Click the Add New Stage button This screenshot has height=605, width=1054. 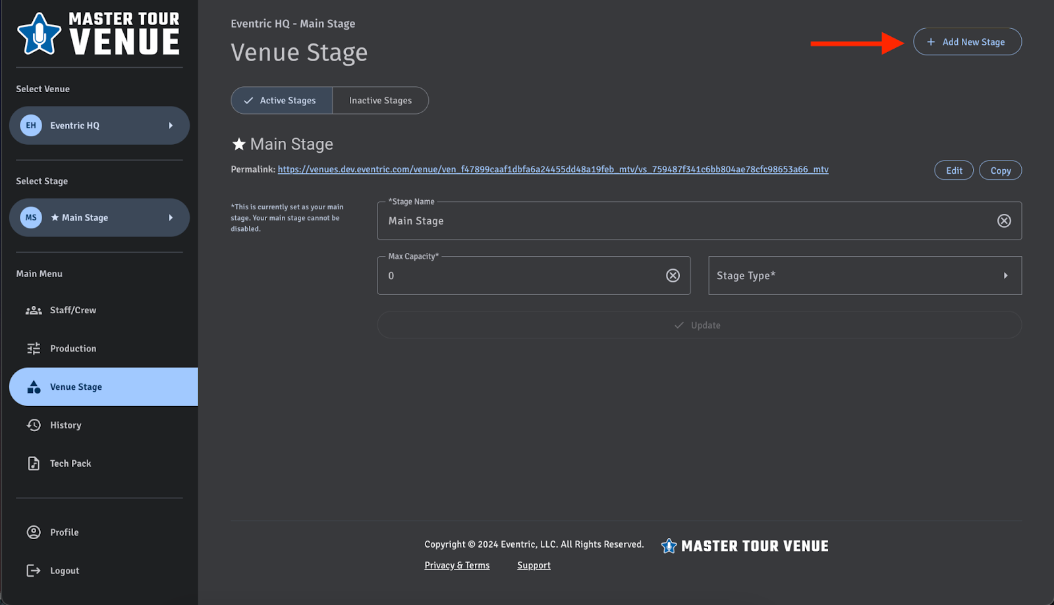coord(967,41)
